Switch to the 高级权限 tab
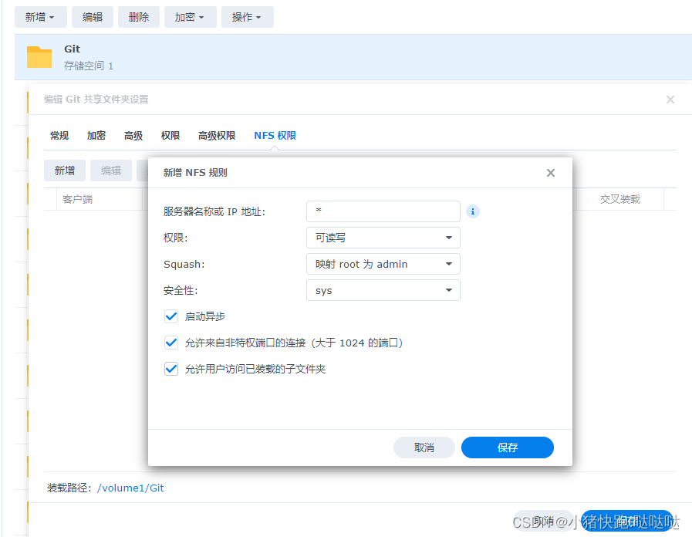The width and height of the screenshot is (692, 537). [x=217, y=135]
